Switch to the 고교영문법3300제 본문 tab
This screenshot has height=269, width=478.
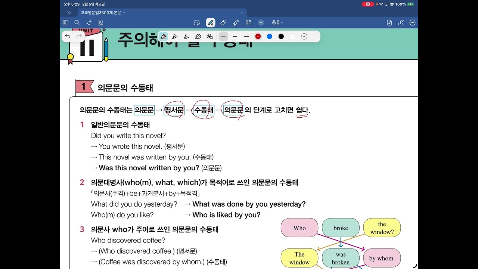pyautogui.click(x=161, y=12)
